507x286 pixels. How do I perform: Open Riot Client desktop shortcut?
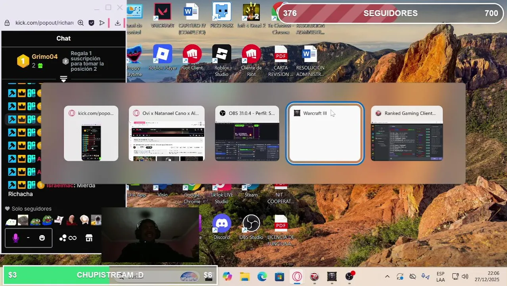click(x=192, y=58)
